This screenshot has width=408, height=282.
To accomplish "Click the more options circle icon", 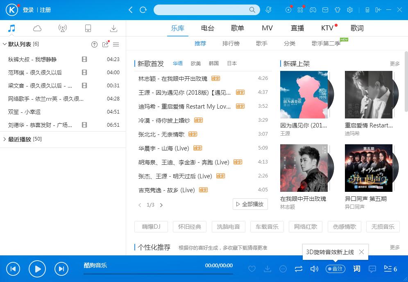I will pos(283,269).
